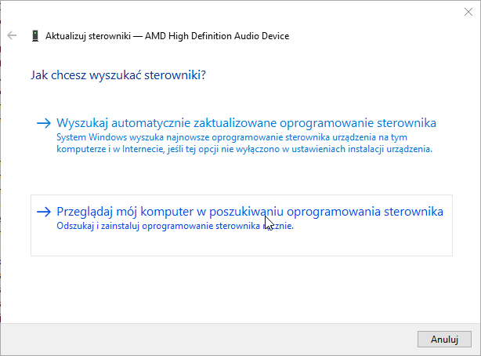Click arrow icon next to "Wyszukaj automatycznie"
481x356 pixels.
coord(44,123)
